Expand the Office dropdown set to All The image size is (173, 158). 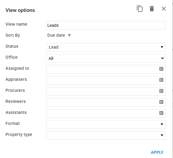pyautogui.click(x=106, y=58)
